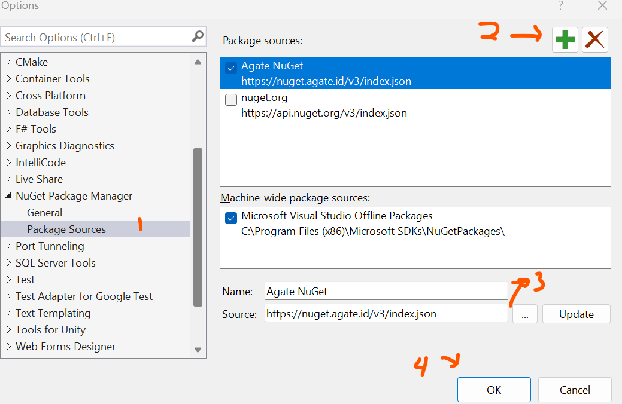
Task: Click the search magnifier icon
Action: [198, 37]
